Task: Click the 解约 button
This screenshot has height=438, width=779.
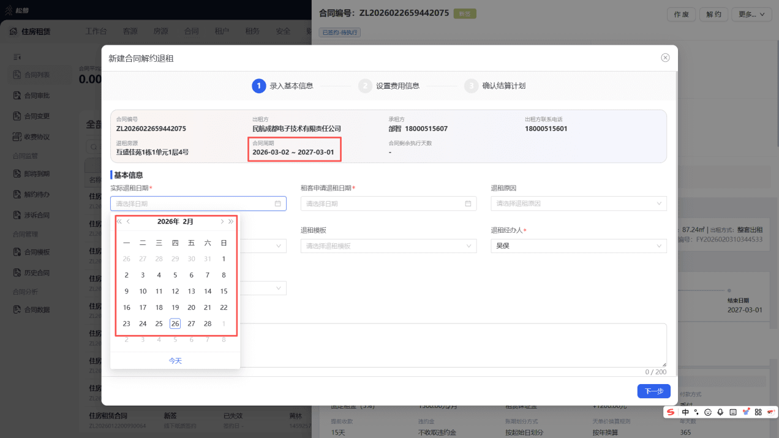Action: point(713,15)
